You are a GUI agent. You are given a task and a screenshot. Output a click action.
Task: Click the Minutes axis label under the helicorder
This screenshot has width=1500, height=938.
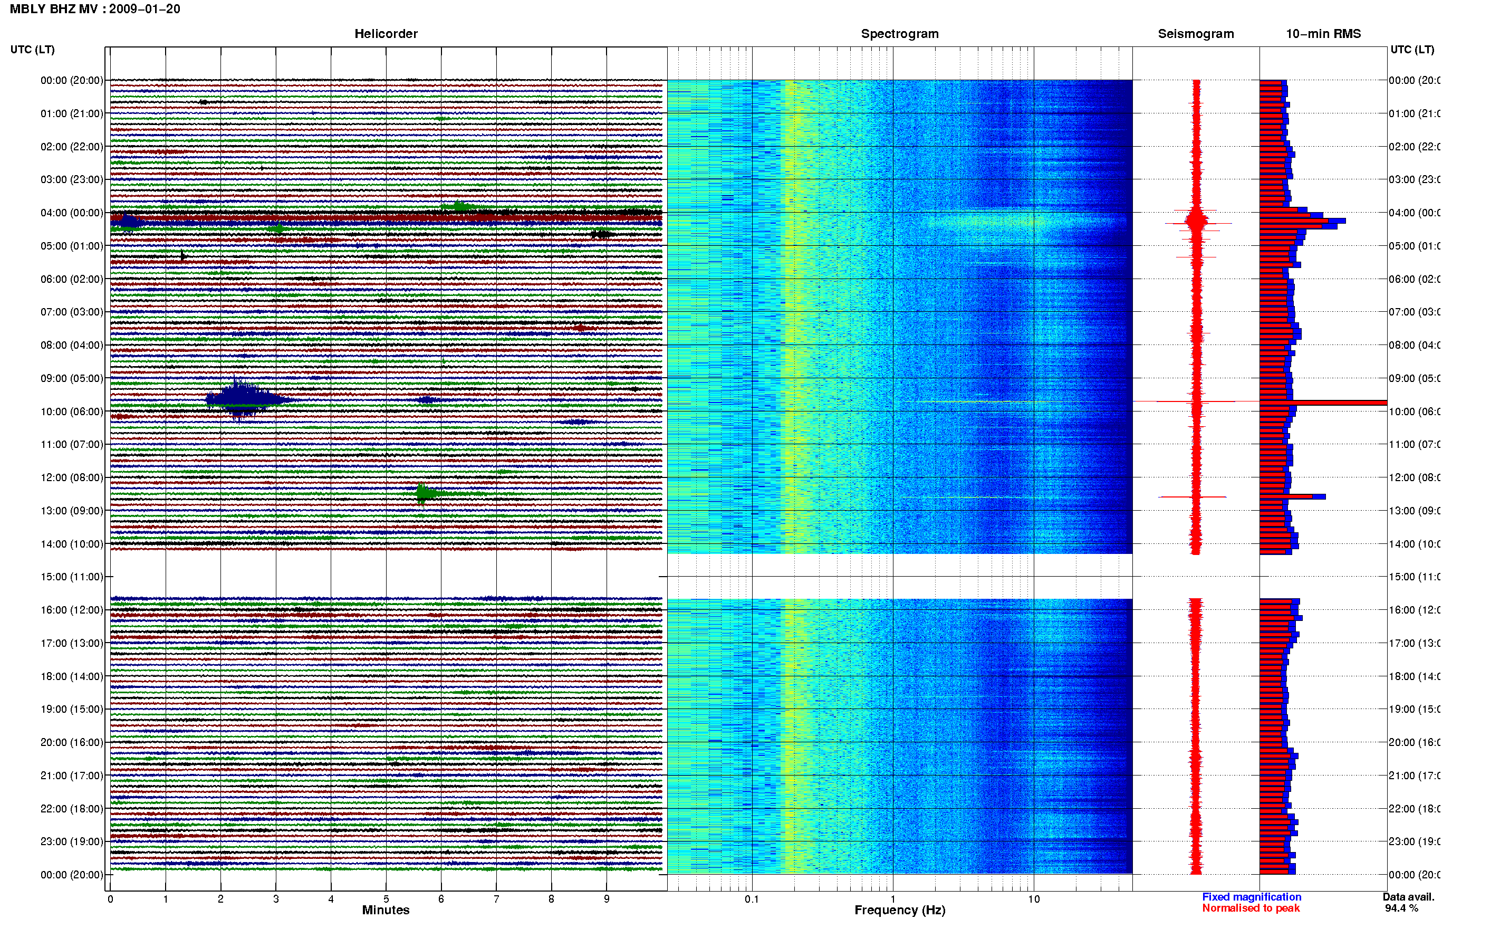pyautogui.click(x=386, y=910)
